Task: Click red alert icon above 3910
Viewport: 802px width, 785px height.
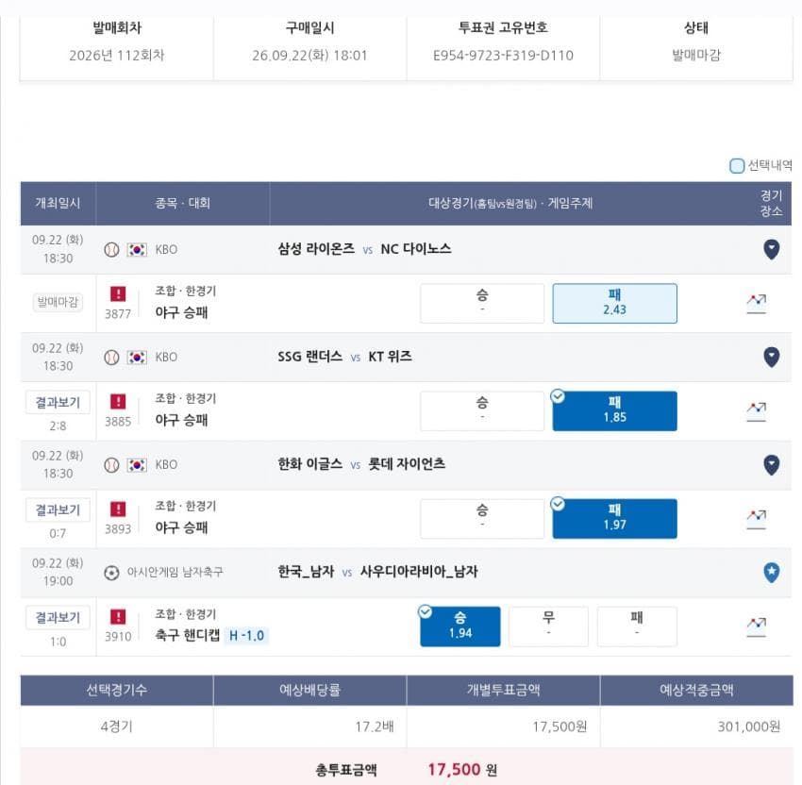Action: pos(118,617)
